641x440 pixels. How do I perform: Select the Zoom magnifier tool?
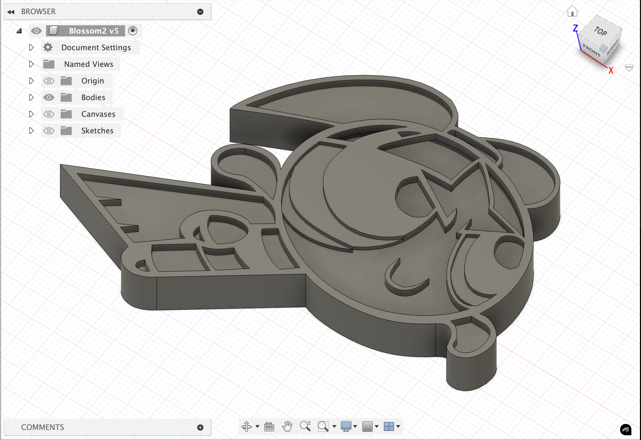pyautogui.click(x=305, y=426)
